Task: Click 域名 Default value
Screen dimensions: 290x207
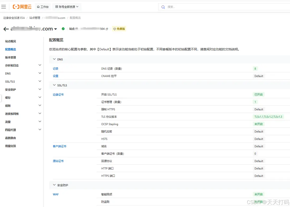Action: coord(259,146)
